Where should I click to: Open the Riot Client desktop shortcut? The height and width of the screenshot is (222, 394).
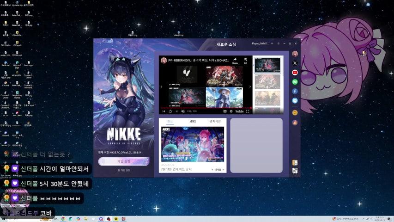17,114
